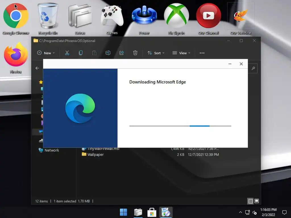Open the Our Channel shortcut
291x218 pixels.
coord(208,18)
